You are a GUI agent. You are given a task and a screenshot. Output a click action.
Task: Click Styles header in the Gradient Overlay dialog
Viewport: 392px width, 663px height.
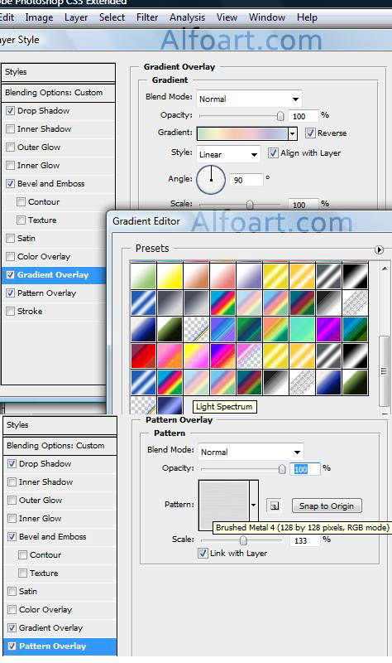pos(58,72)
